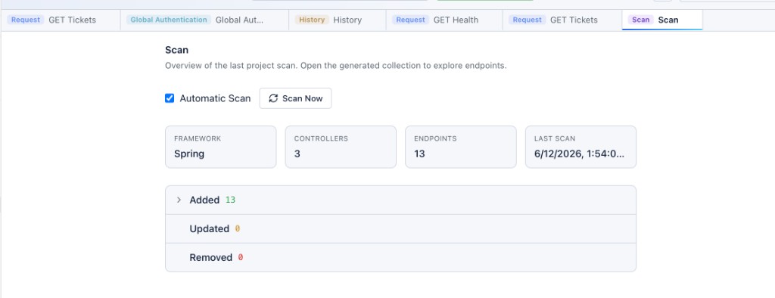This screenshot has width=775, height=298.
Task: Open the Updated row
Action: pyautogui.click(x=400, y=229)
